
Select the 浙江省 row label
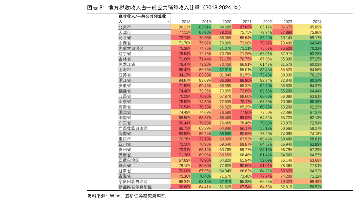[x=145, y=80]
